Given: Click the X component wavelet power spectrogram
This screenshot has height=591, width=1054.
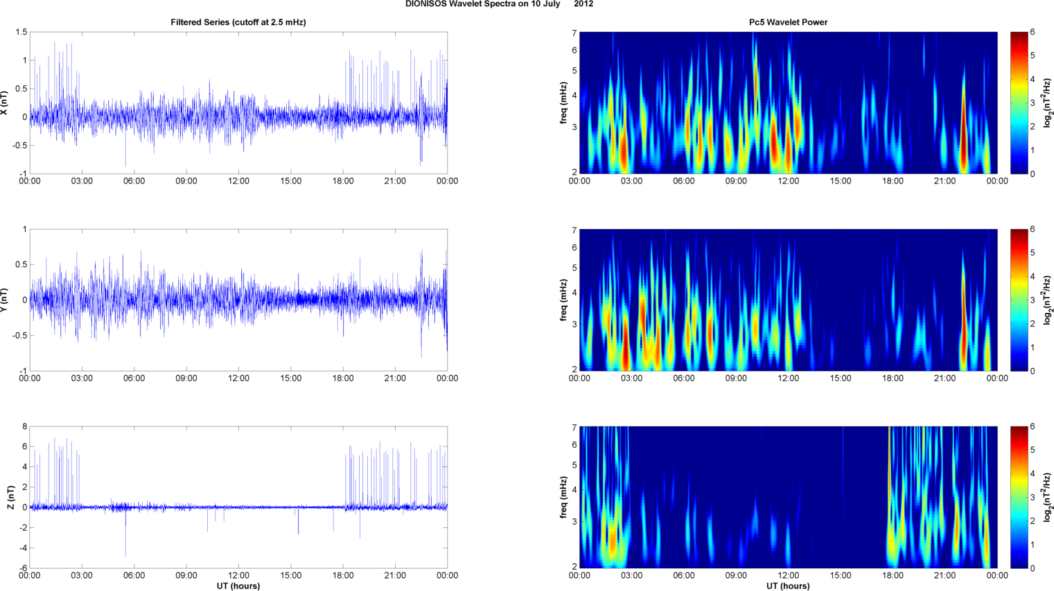Looking at the screenshot, I should 788,102.
